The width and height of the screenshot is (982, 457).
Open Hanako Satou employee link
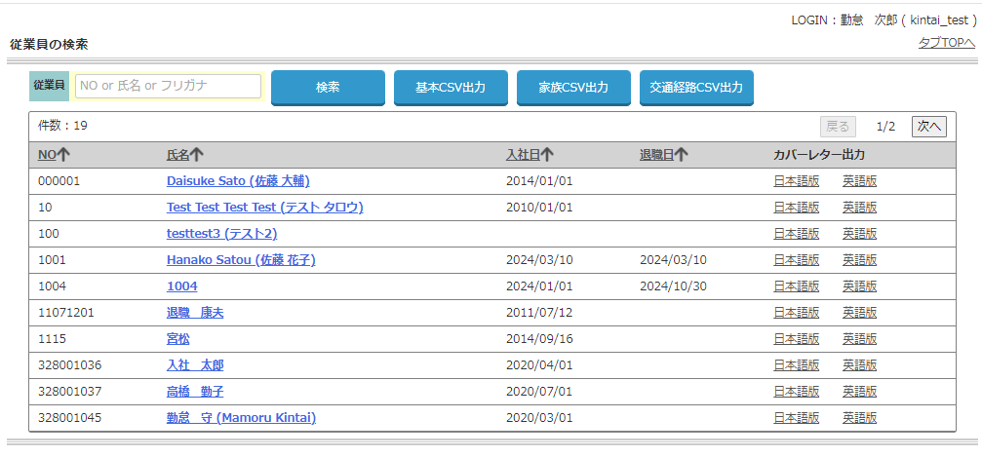[241, 260]
